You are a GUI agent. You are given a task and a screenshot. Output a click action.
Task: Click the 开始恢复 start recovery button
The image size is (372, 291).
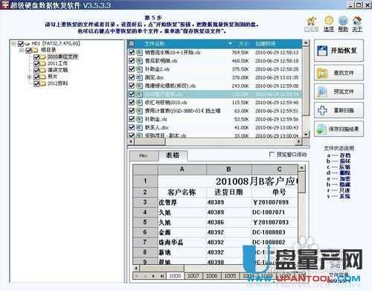(x=339, y=51)
